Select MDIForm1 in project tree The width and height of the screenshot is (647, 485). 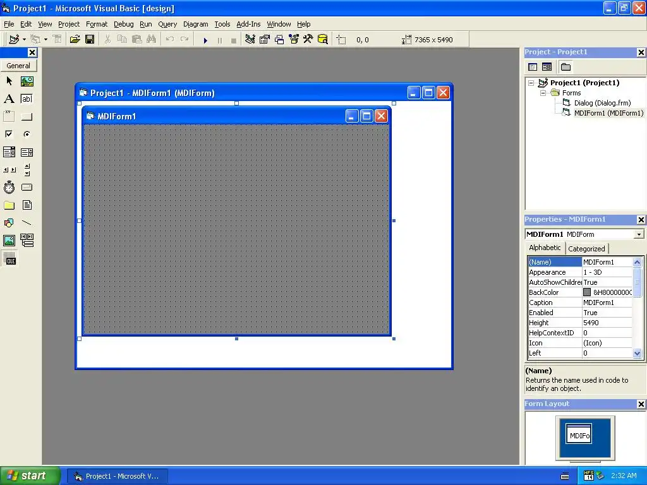(x=608, y=113)
